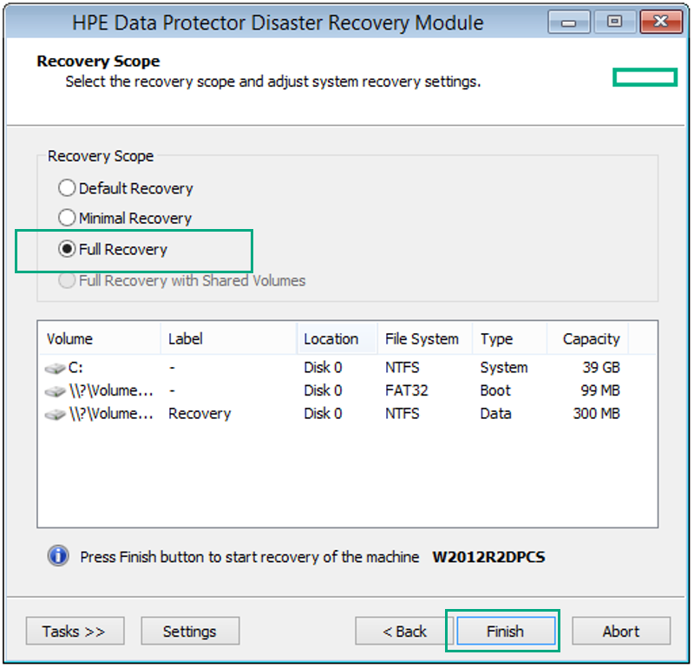Click the 99 MB capacity value
This screenshot has width=694, height=668.
600,390
